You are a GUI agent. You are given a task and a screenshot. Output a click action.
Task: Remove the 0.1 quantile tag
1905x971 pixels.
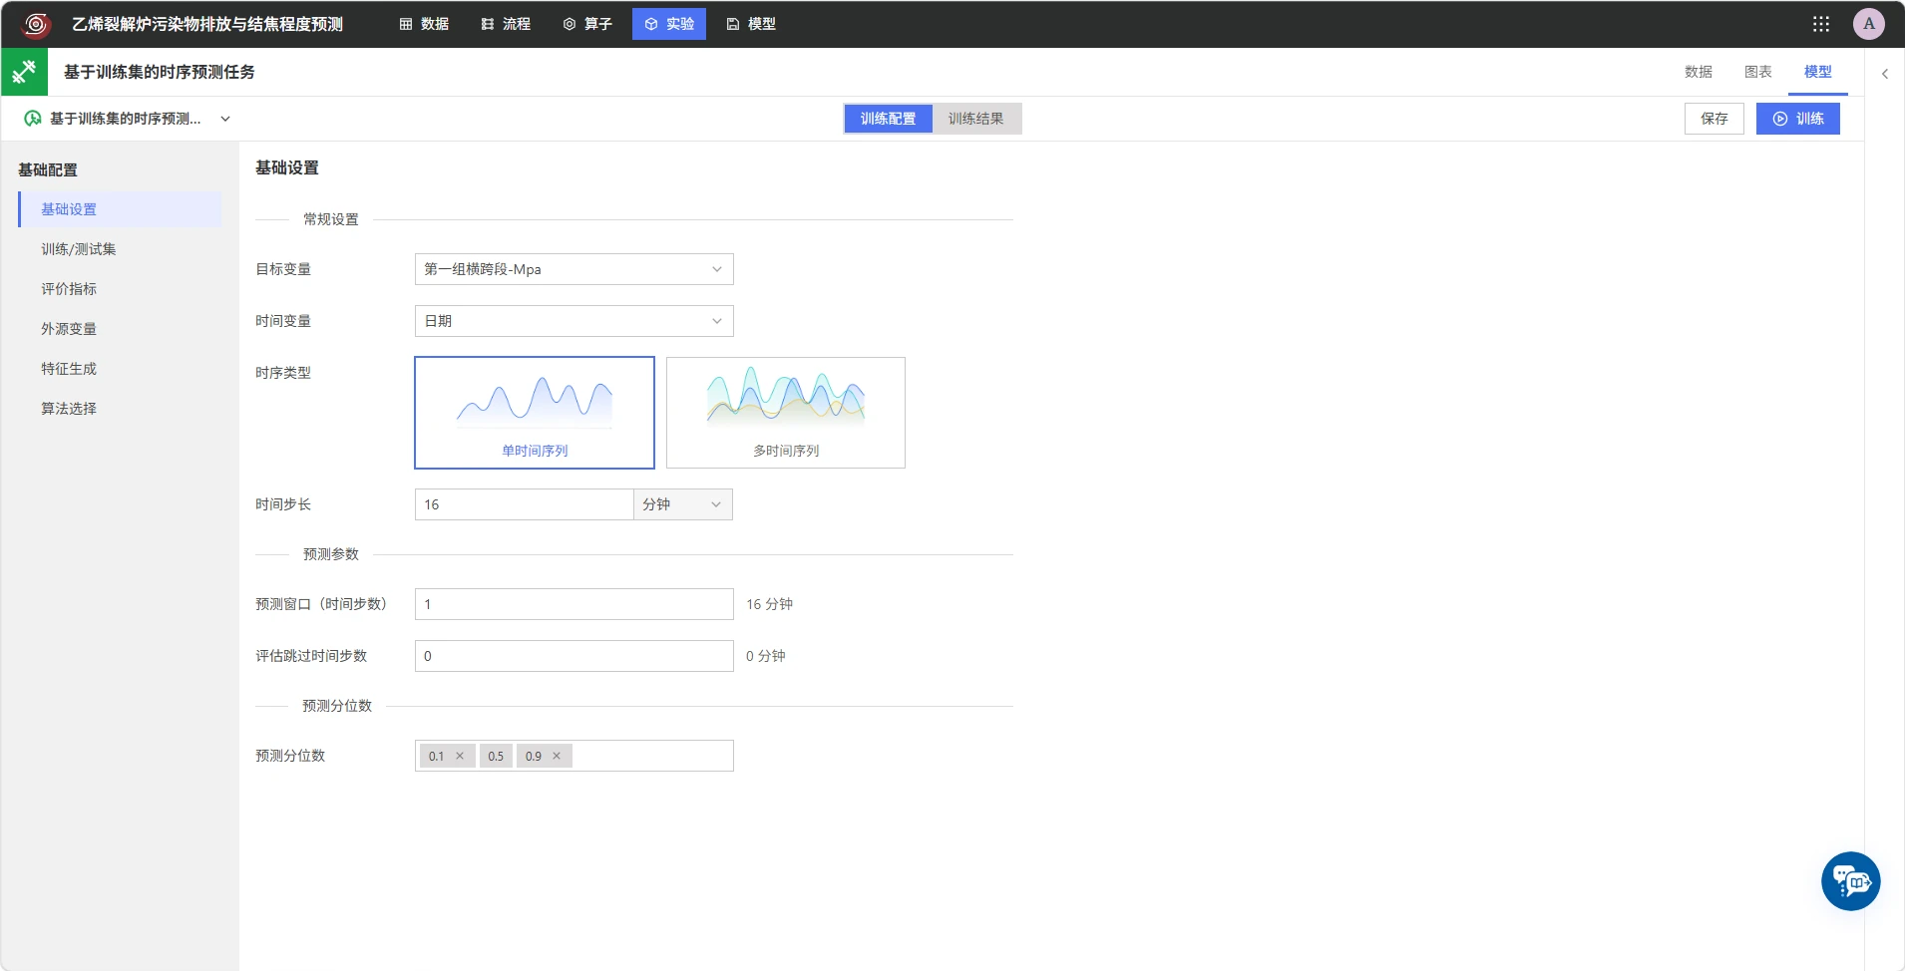pyautogui.click(x=460, y=756)
